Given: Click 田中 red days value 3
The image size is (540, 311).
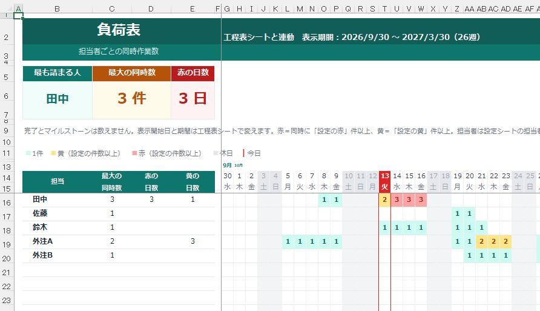Looking at the screenshot, I should [x=151, y=199].
